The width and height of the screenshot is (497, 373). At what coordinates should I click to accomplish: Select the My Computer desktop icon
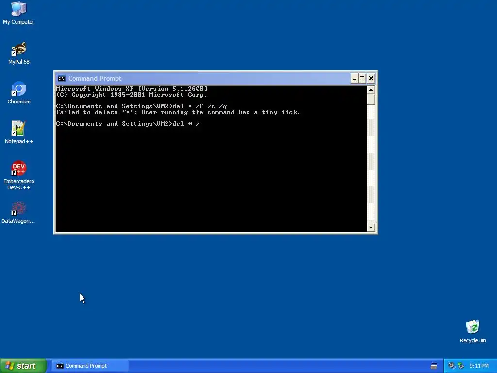(x=18, y=13)
